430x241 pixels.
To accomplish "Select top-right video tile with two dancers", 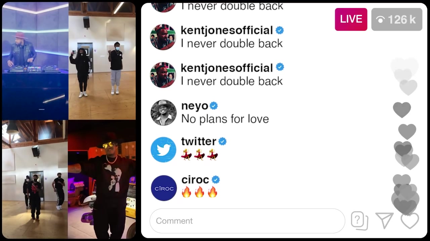I will (x=102, y=61).
